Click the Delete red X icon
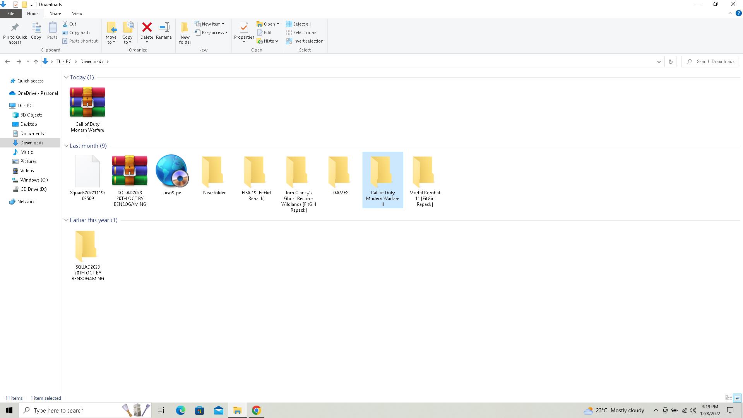The height and width of the screenshot is (418, 743). coord(147,27)
